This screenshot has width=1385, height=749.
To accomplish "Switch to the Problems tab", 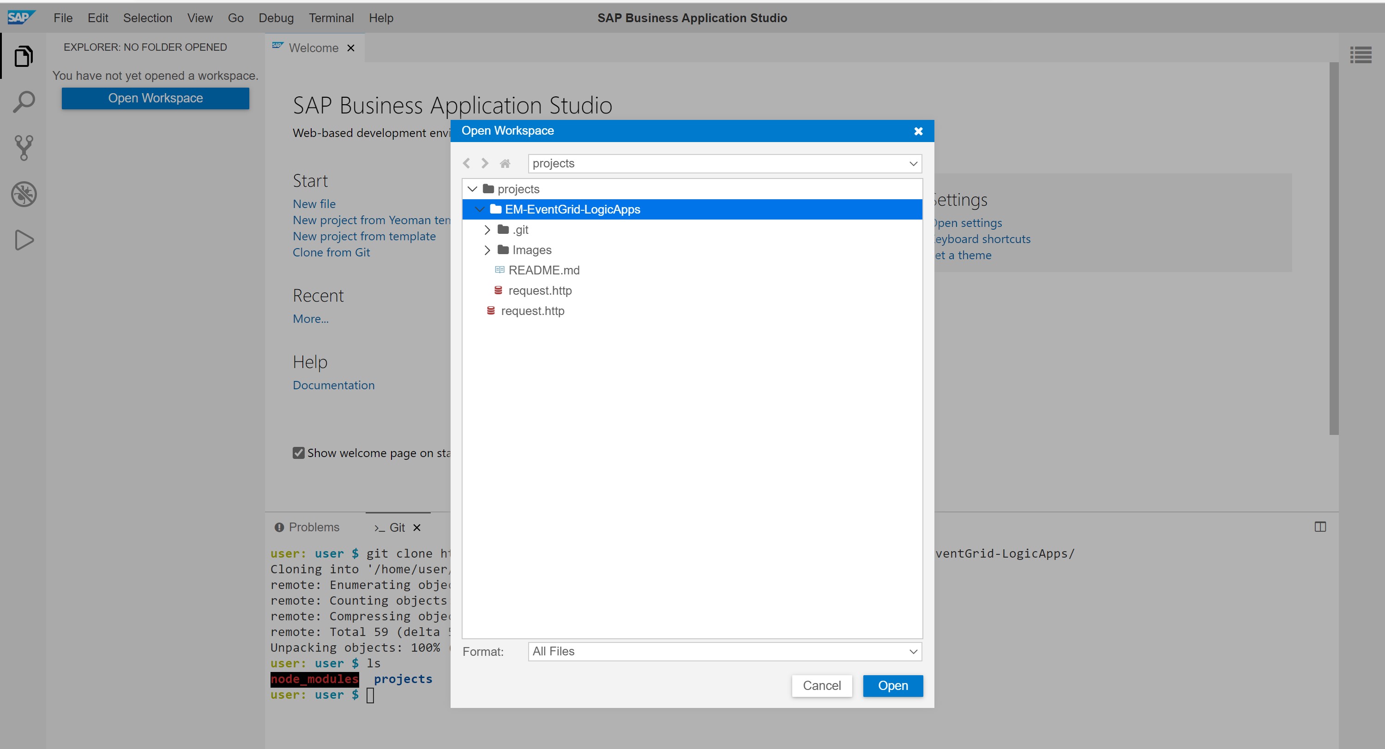I will pyautogui.click(x=307, y=527).
